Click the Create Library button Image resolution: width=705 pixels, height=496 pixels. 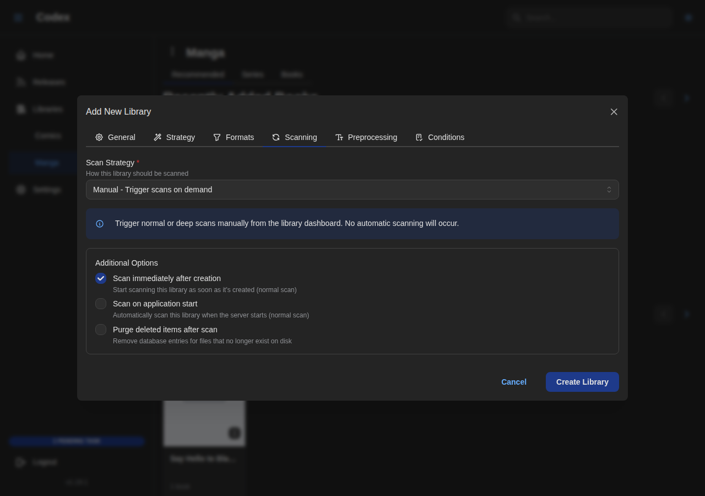pos(582,382)
